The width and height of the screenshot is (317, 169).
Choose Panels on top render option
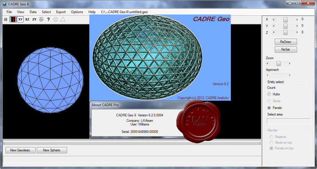click(271, 148)
